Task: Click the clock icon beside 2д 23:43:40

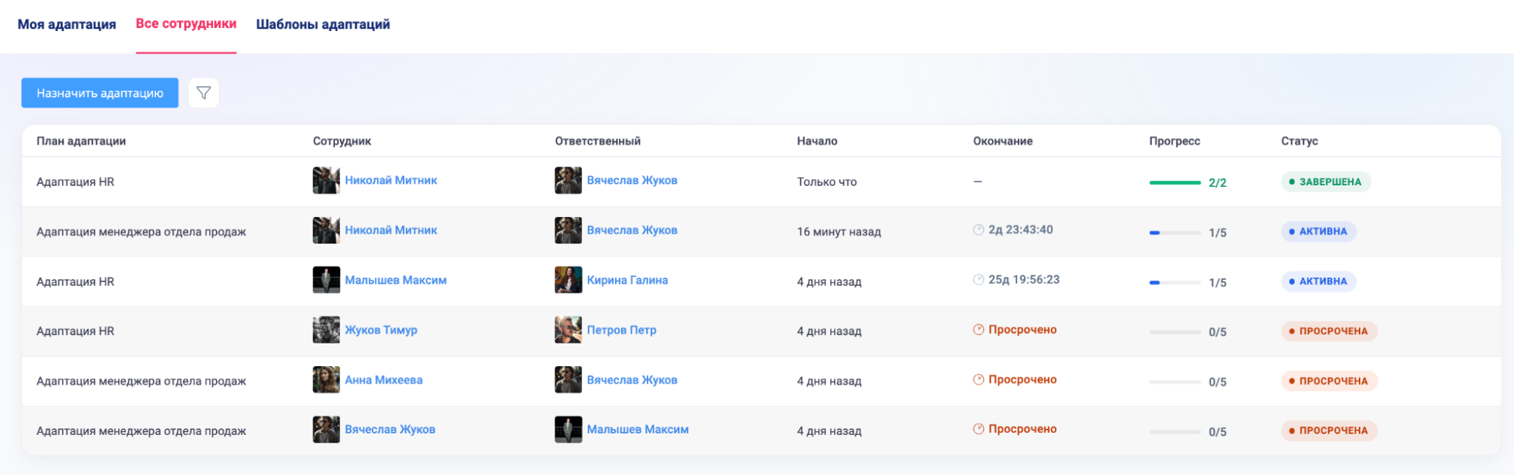Action: [x=979, y=230]
